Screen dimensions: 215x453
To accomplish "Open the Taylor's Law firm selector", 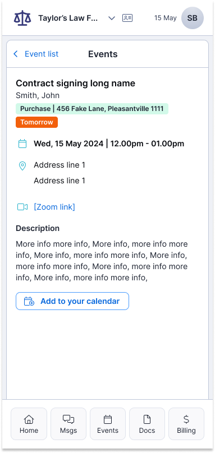I will pos(68,18).
